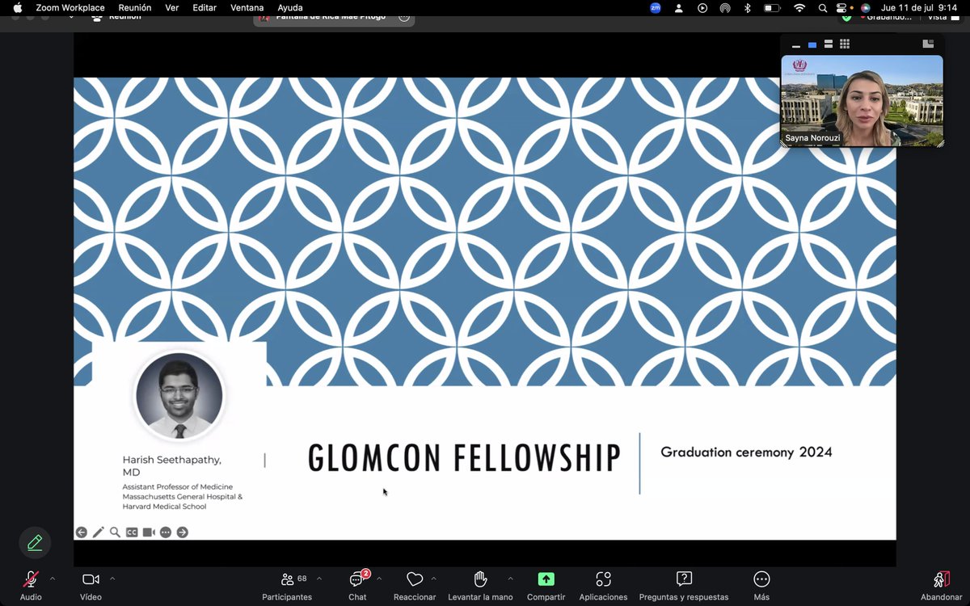
Task: Click the Now Playing menu bar icon
Action: coord(702,7)
